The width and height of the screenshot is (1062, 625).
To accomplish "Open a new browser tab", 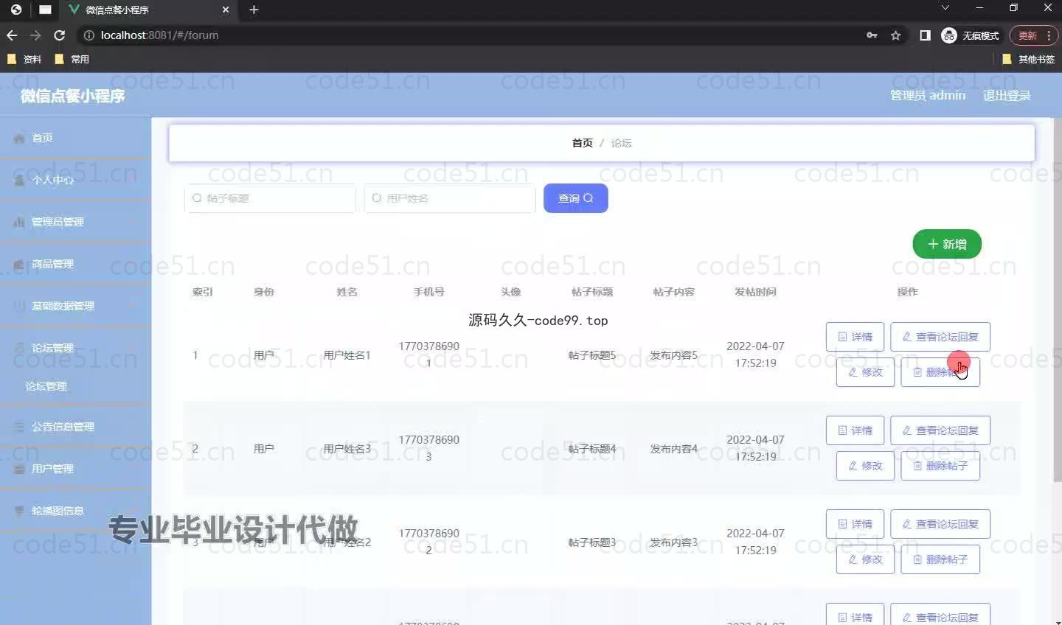I will coord(254,10).
